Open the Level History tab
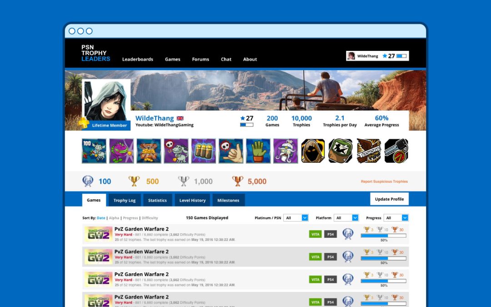 click(192, 200)
